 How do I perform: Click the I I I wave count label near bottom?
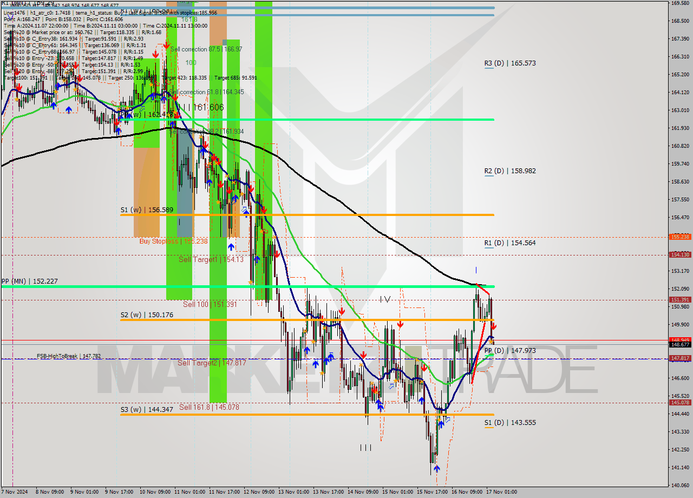coord(365,448)
